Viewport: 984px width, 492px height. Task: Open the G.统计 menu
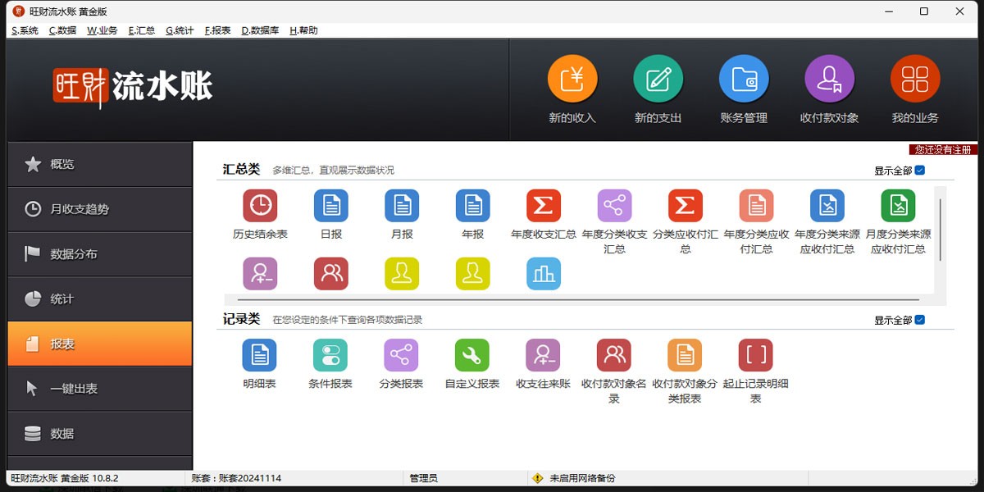pyautogui.click(x=180, y=30)
